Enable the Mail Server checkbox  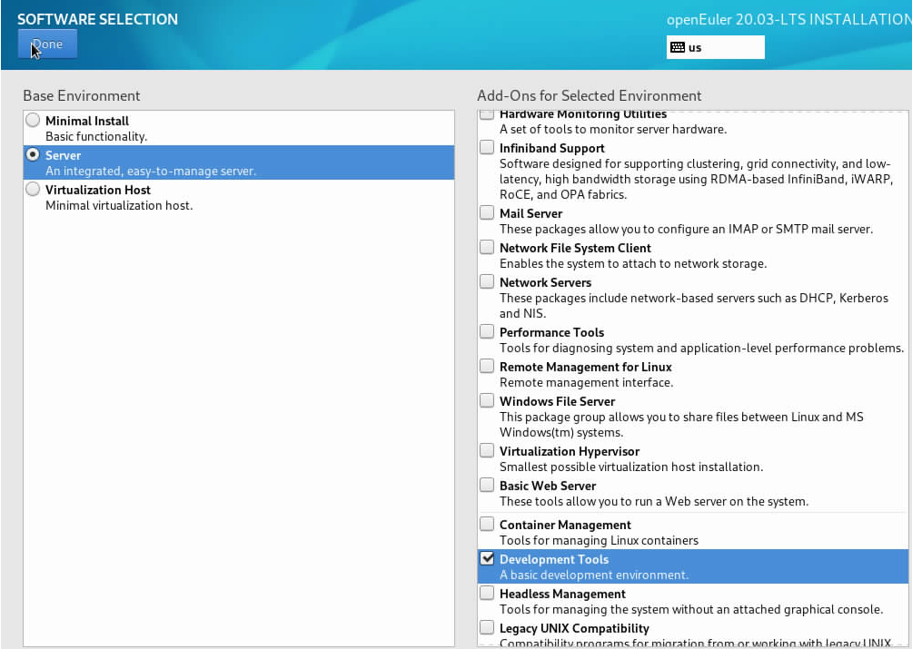pyautogui.click(x=487, y=212)
